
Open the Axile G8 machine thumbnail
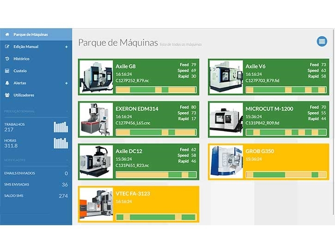96,77
